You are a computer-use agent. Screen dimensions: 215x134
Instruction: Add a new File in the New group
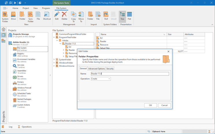38,16
